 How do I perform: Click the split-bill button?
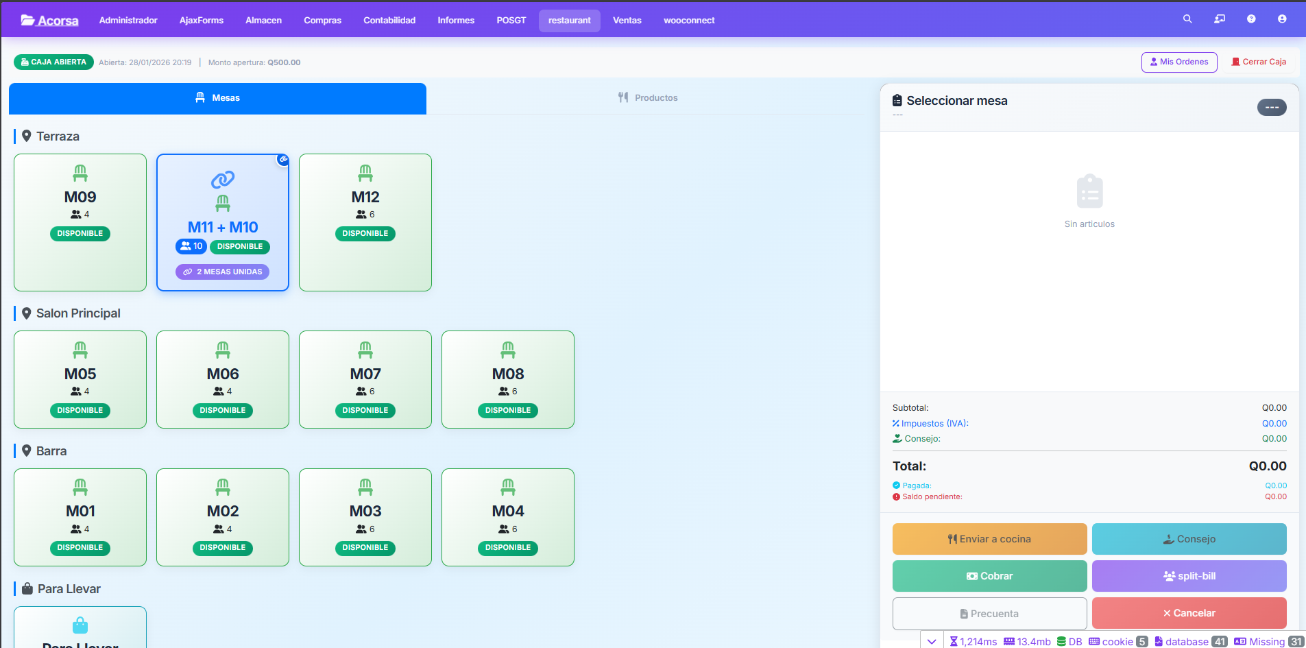click(1189, 576)
